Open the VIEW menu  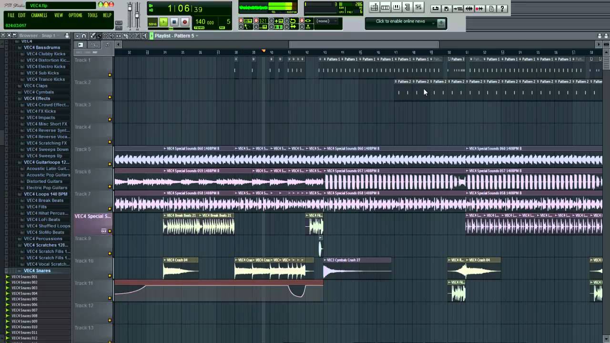click(x=59, y=15)
